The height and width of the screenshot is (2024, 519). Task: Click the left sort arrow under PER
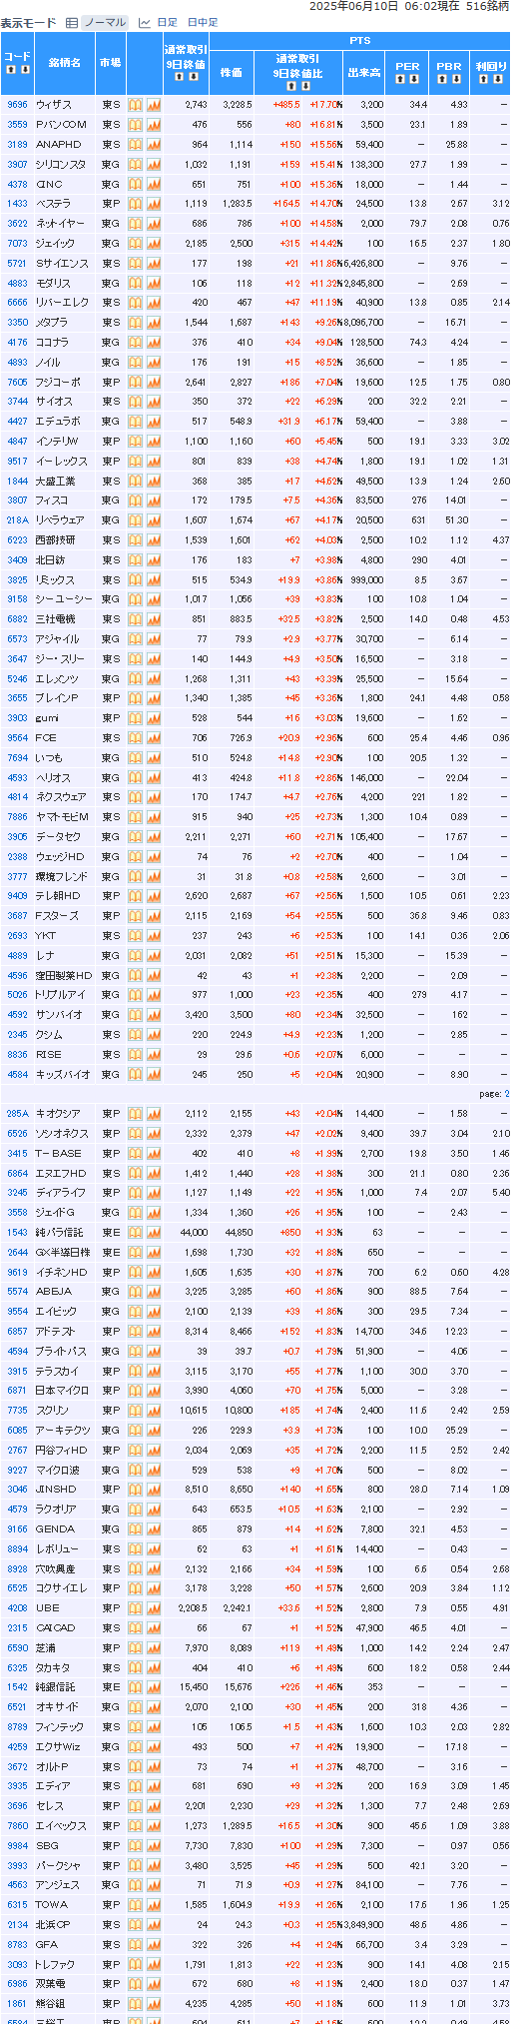pos(400,77)
